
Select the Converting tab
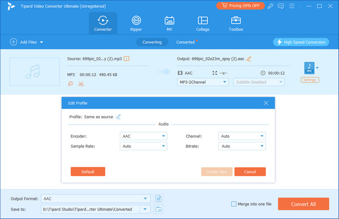pyautogui.click(x=152, y=42)
